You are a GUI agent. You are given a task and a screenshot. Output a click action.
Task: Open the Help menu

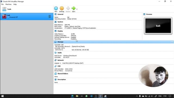click(x=15, y=4)
